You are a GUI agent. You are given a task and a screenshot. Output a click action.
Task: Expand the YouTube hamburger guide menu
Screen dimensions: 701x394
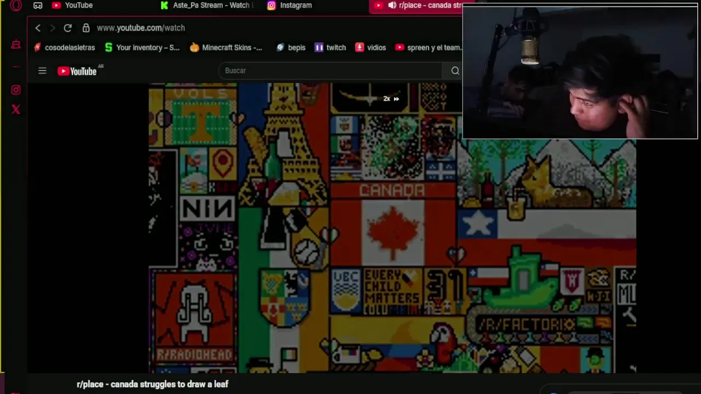[x=42, y=71]
